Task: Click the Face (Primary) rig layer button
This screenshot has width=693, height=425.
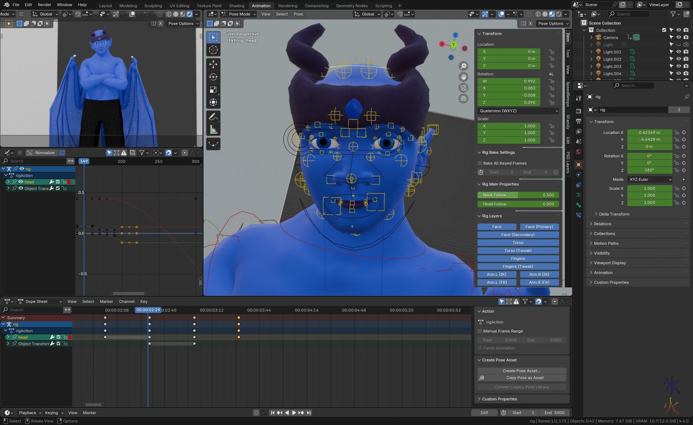Action: 539,227
